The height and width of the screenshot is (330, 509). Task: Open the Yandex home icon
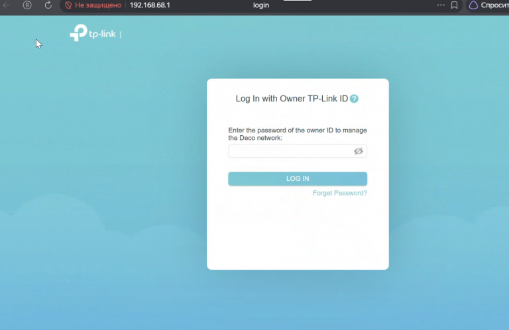(27, 5)
